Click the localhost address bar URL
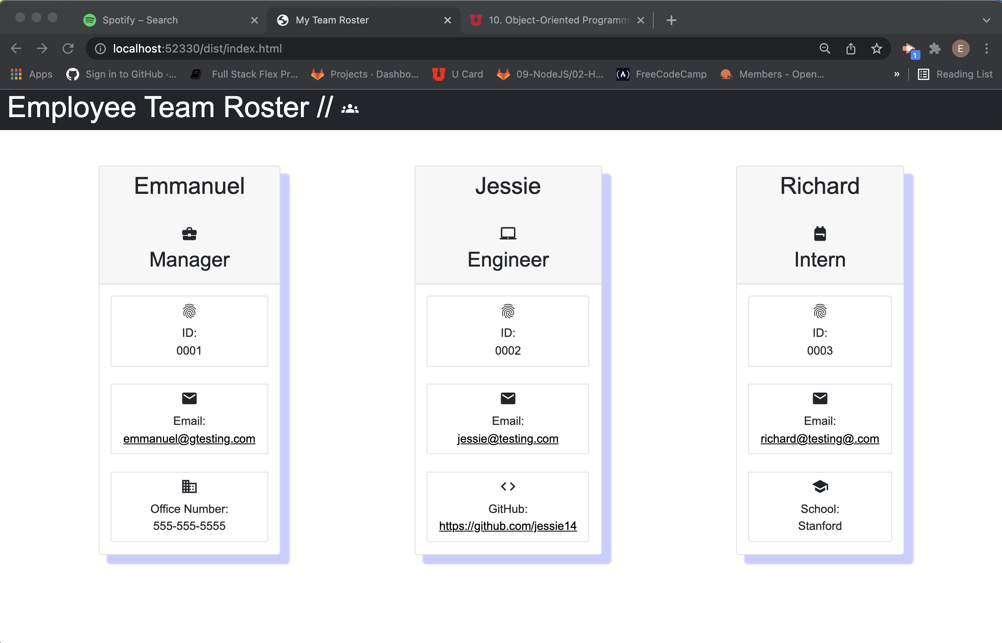 click(x=197, y=48)
